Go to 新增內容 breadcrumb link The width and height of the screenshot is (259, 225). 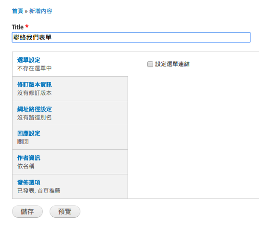pos(41,11)
